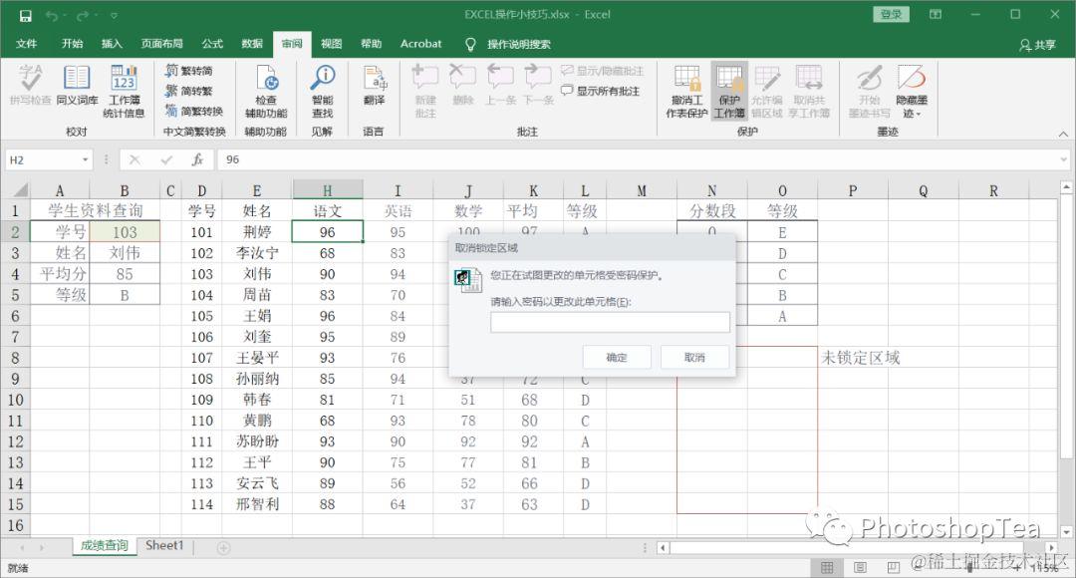Viewport: 1076px width, 578px height.
Task: Click 撤消工作表保护 unprotect sheet
Action: (686, 92)
